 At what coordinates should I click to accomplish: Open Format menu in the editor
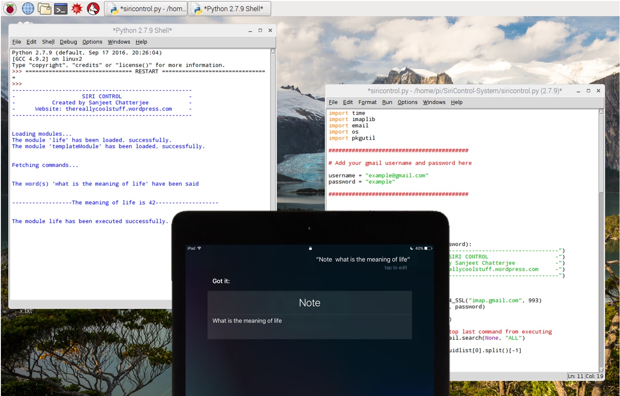coord(367,102)
